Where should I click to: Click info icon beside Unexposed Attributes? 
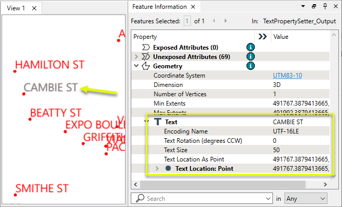pyautogui.click(x=251, y=56)
